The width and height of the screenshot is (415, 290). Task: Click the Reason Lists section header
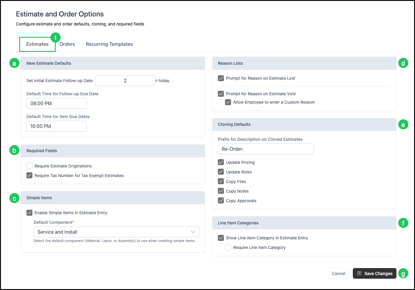(x=304, y=63)
